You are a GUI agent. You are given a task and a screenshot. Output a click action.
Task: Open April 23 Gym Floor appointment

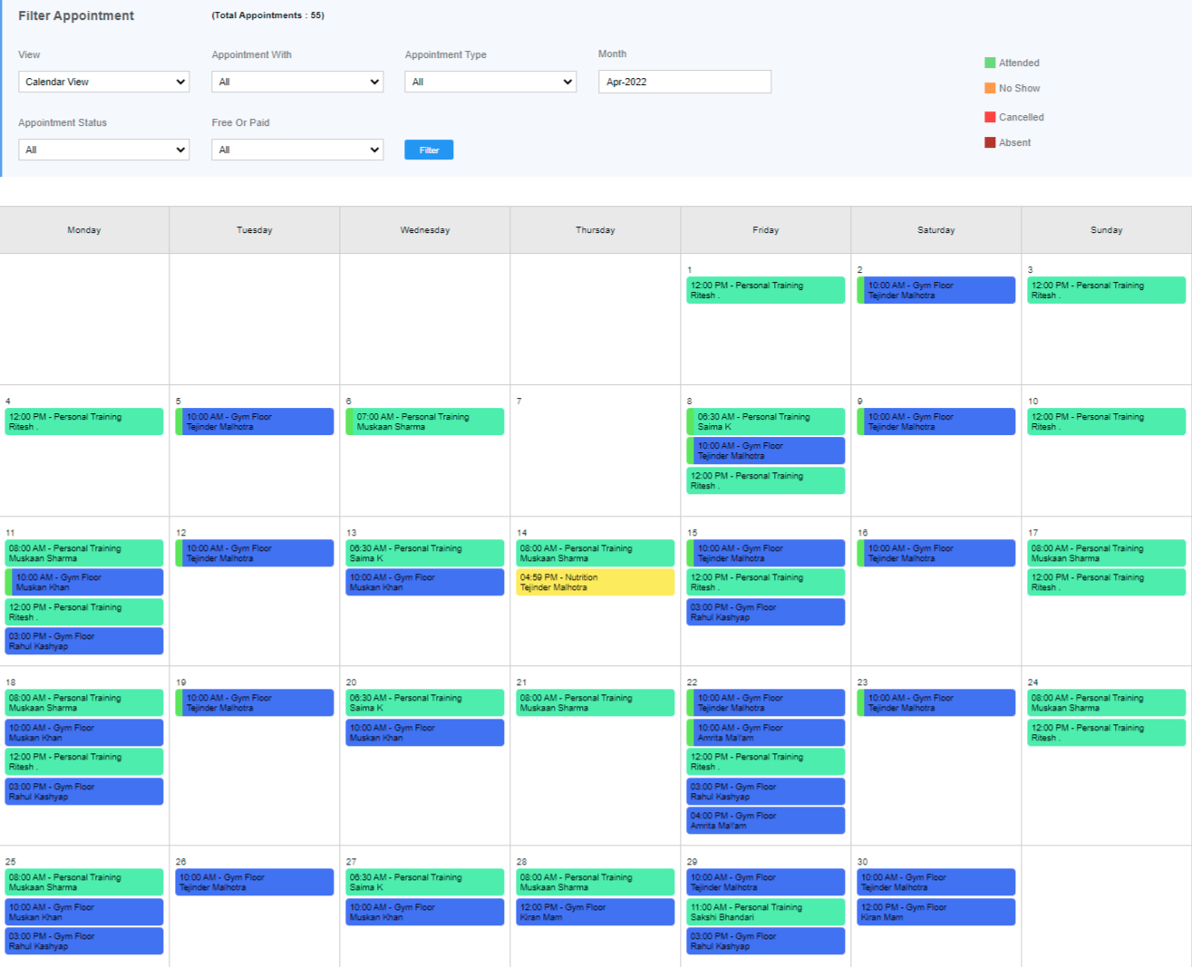936,702
